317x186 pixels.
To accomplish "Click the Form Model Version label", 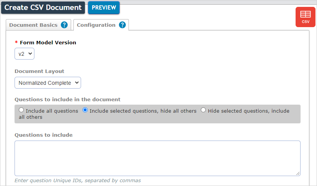I will pyautogui.click(x=48, y=43).
